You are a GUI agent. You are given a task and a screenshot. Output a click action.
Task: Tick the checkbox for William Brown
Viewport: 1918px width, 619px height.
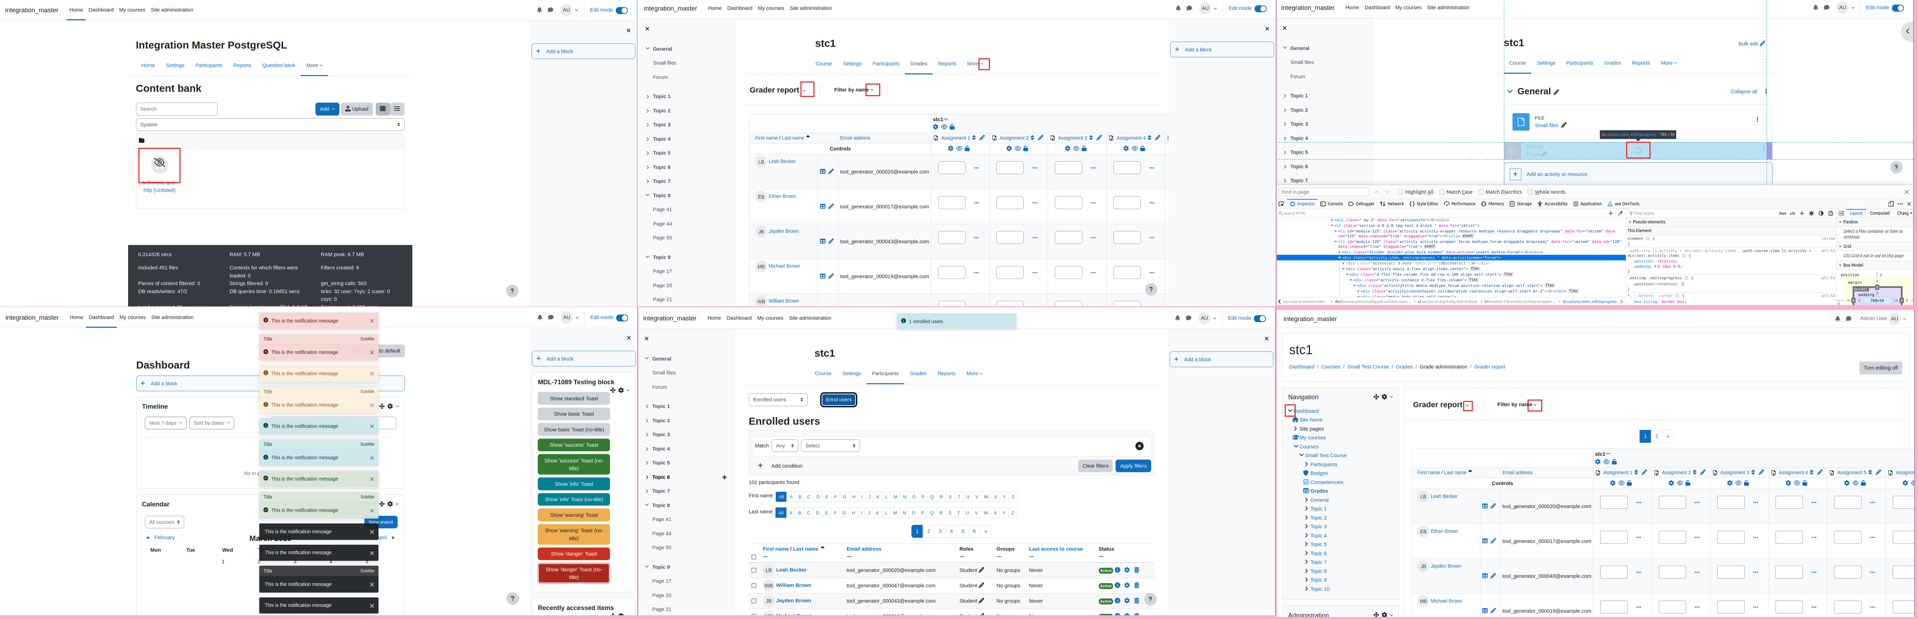[754, 585]
